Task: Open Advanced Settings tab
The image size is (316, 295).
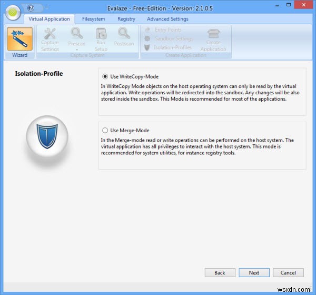Action: pyautogui.click(x=167, y=19)
